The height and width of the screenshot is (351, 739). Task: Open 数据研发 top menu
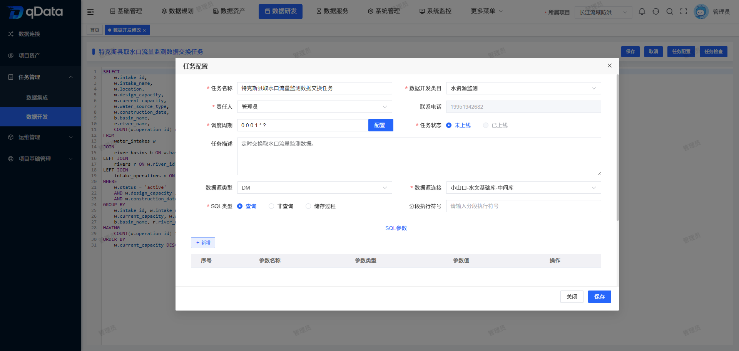(x=281, y=11)
